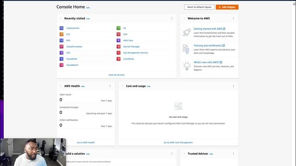Viewport: 296px width, 166px height.
Task: Grab the AWS Health widget drag handle
Action: pos(61,86)
